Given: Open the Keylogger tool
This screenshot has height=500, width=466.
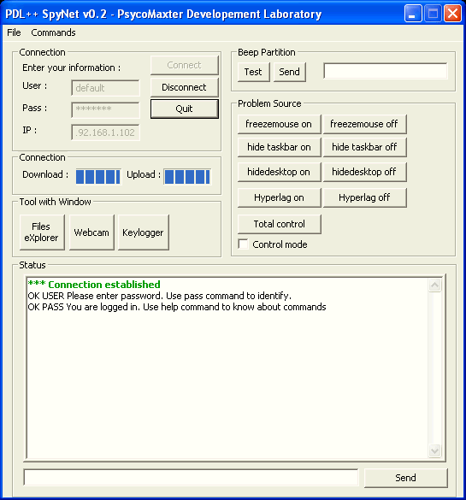Looking at the screenshot, I should click(x=143, y=232).
